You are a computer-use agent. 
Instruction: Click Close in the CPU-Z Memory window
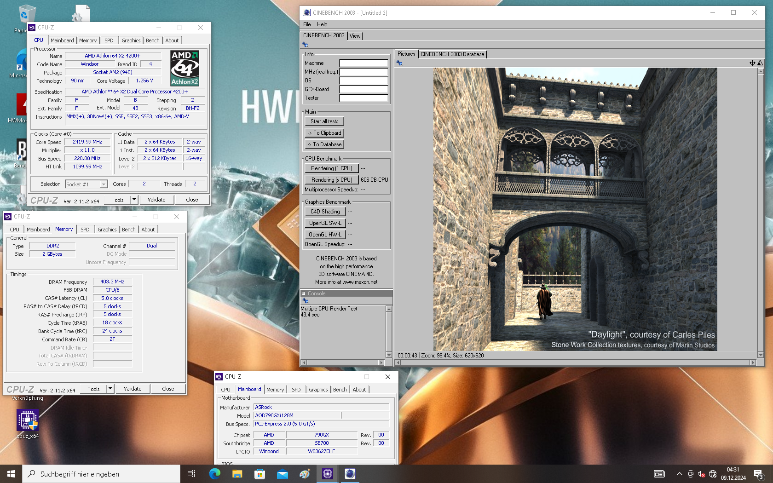coord(168,389)
